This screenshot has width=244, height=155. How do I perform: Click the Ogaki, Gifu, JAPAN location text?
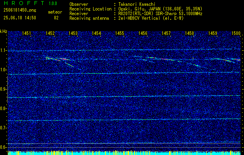[160, 9]
